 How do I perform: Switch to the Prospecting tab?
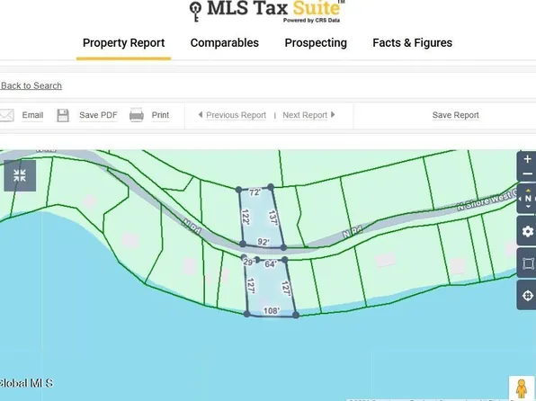pos(316,43)
